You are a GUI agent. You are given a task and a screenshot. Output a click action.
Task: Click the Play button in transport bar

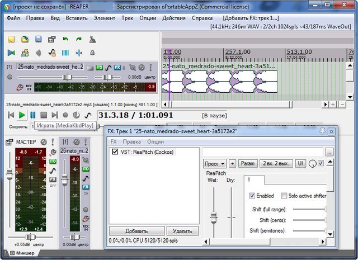pyautogui.click(x=22, y=115)
